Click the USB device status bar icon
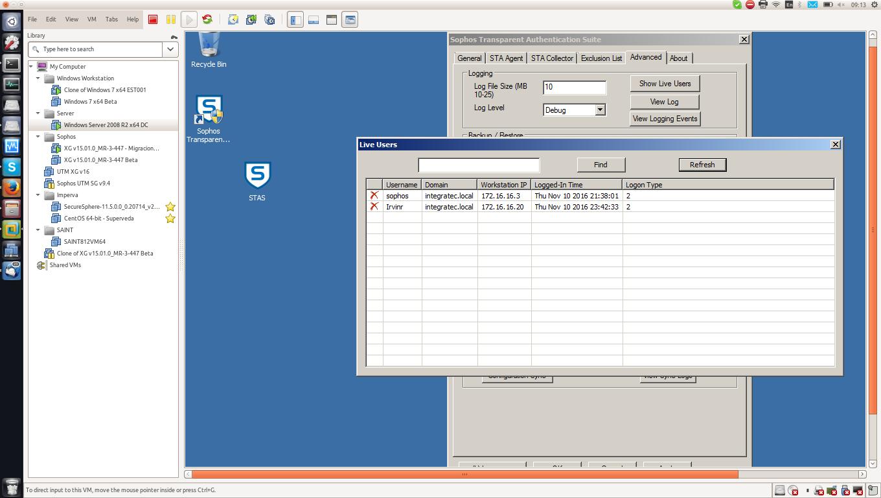 point(845,490)
